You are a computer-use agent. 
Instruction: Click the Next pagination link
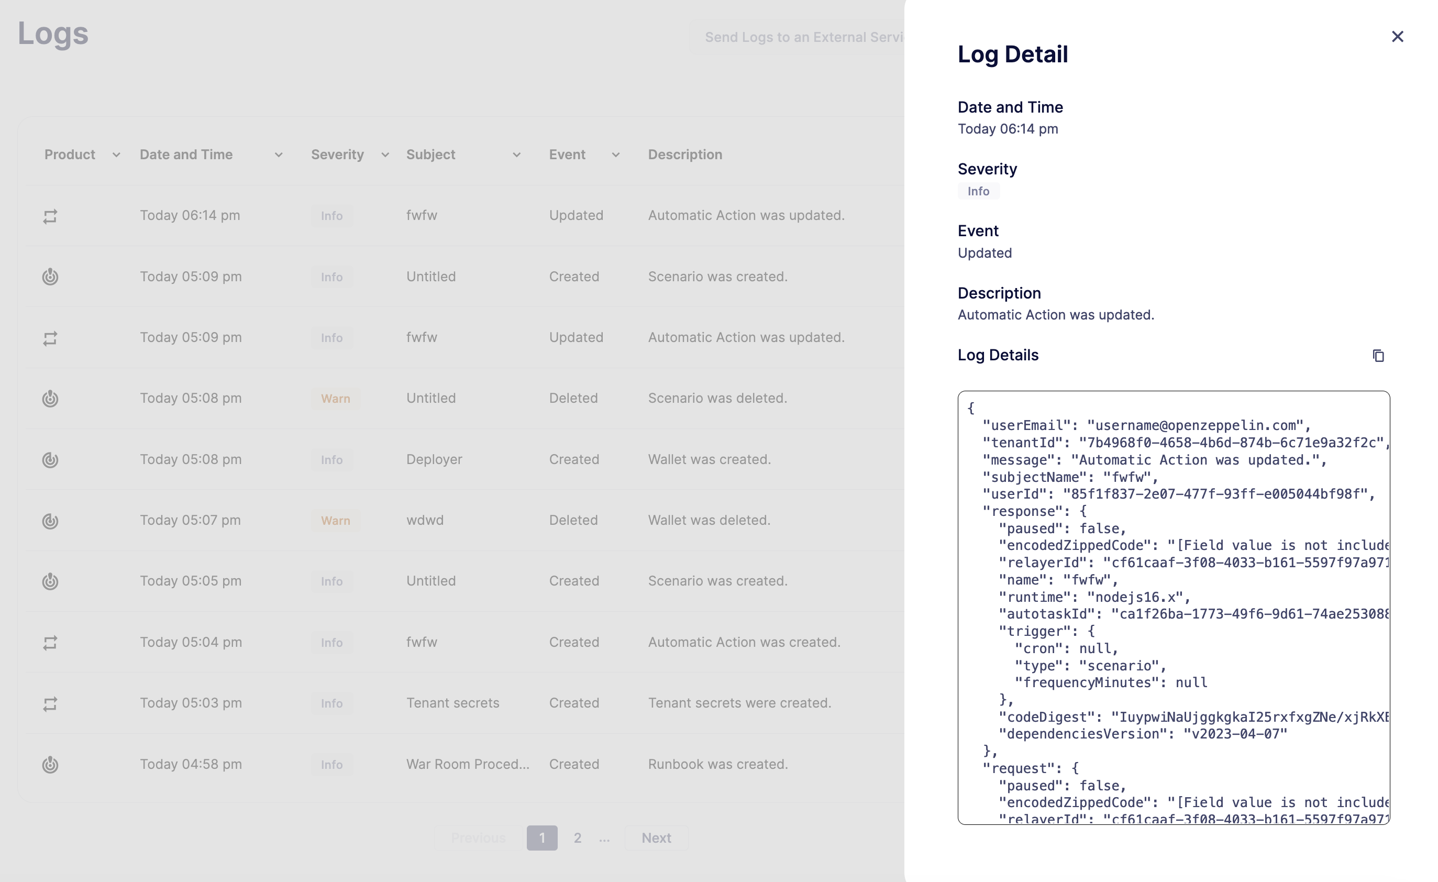[657, 837]
